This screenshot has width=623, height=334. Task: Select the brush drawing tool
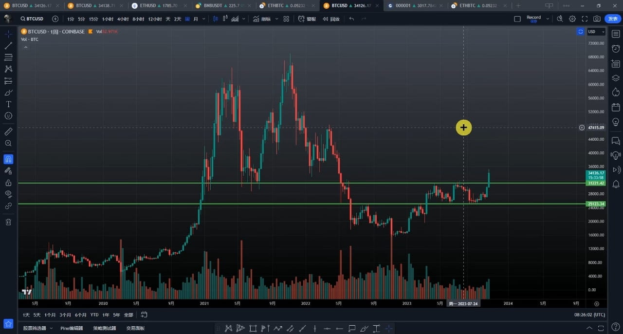pyautogui.click(x=8, y=93)
